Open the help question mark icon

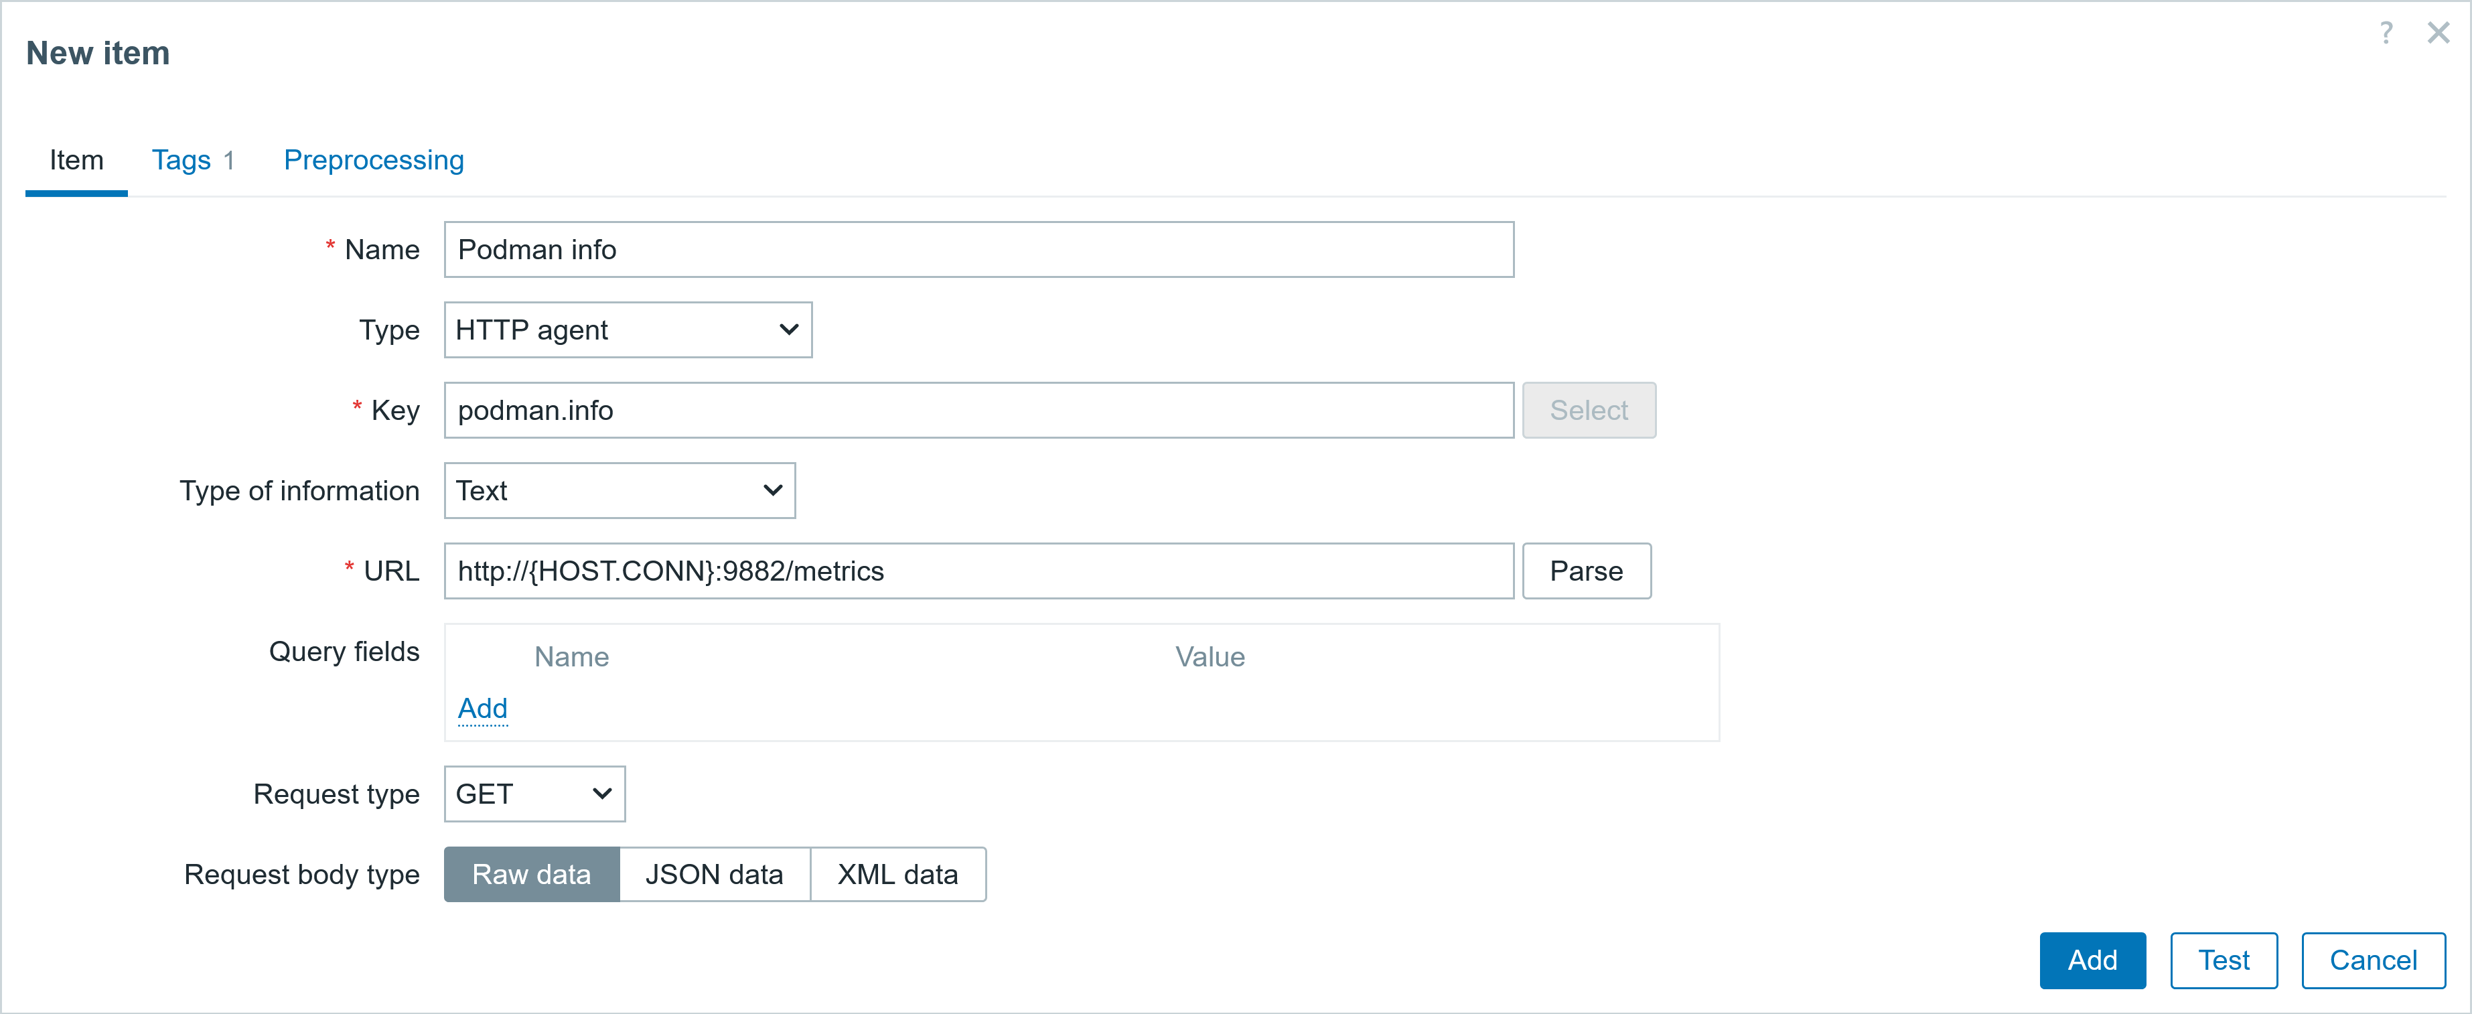pyautogui.click(x=2386, y=33)
